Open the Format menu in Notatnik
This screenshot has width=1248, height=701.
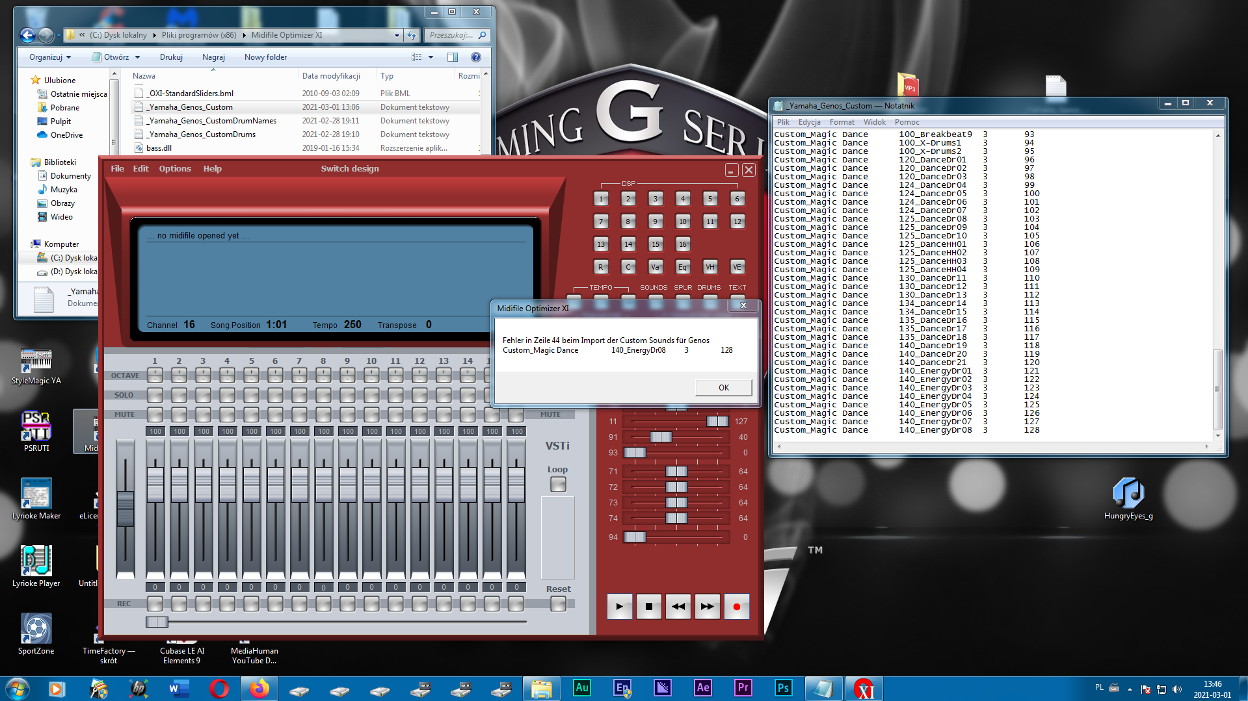[x=842, y=122]
